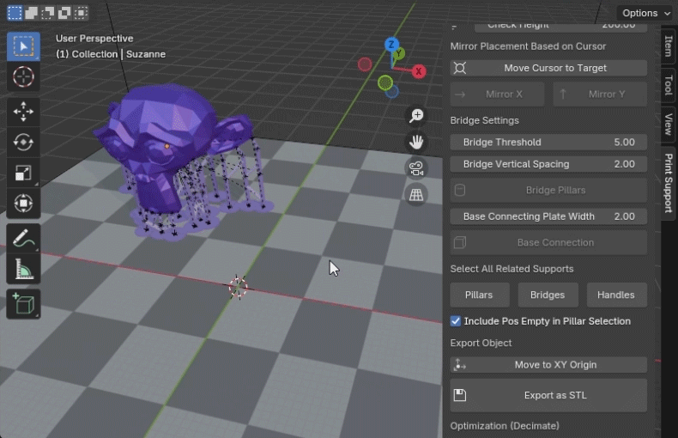Viewport: 678px width, 438px height.
Task: Click Mirror Placement Based on Cursor label
Action: coord(528,46)
